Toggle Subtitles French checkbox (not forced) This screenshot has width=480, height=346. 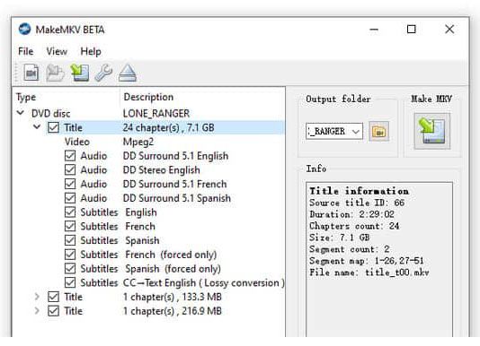pos(70,226)
